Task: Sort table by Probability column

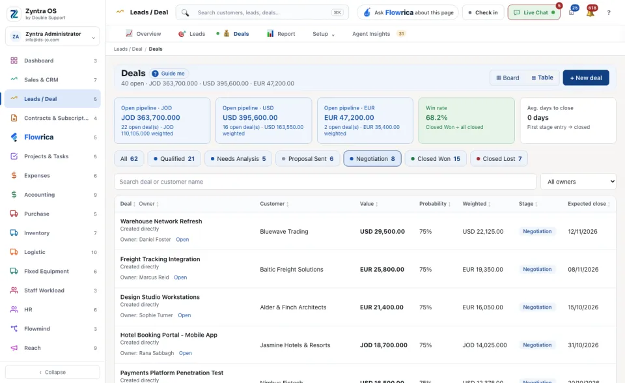Action: [435, 204]
